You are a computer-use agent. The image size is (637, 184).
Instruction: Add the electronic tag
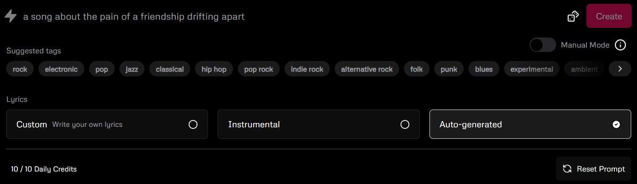point(61,69)
